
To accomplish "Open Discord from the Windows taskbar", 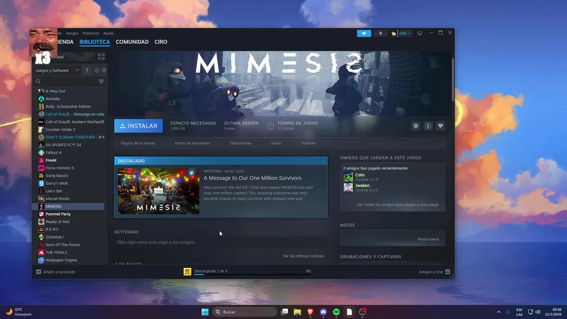I will pos(323,312).
